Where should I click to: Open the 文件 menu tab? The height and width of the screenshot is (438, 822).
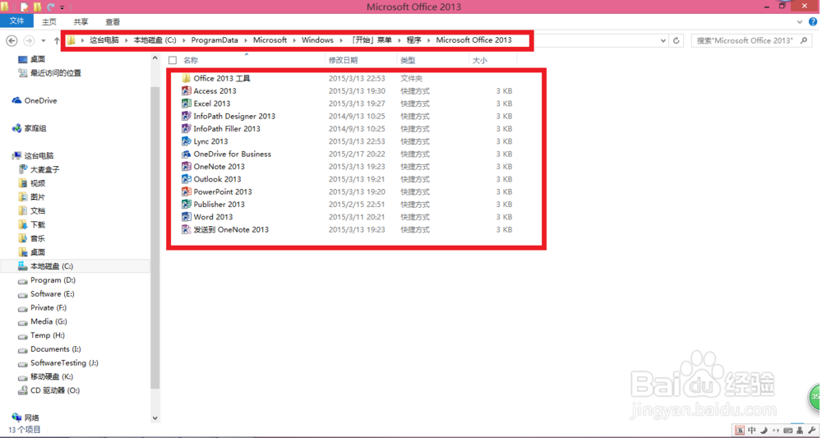pos(16,21)
